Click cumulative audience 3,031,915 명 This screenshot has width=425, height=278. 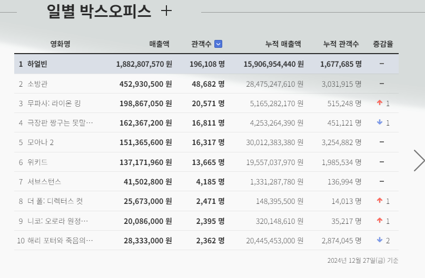click(x=341, y=84)
